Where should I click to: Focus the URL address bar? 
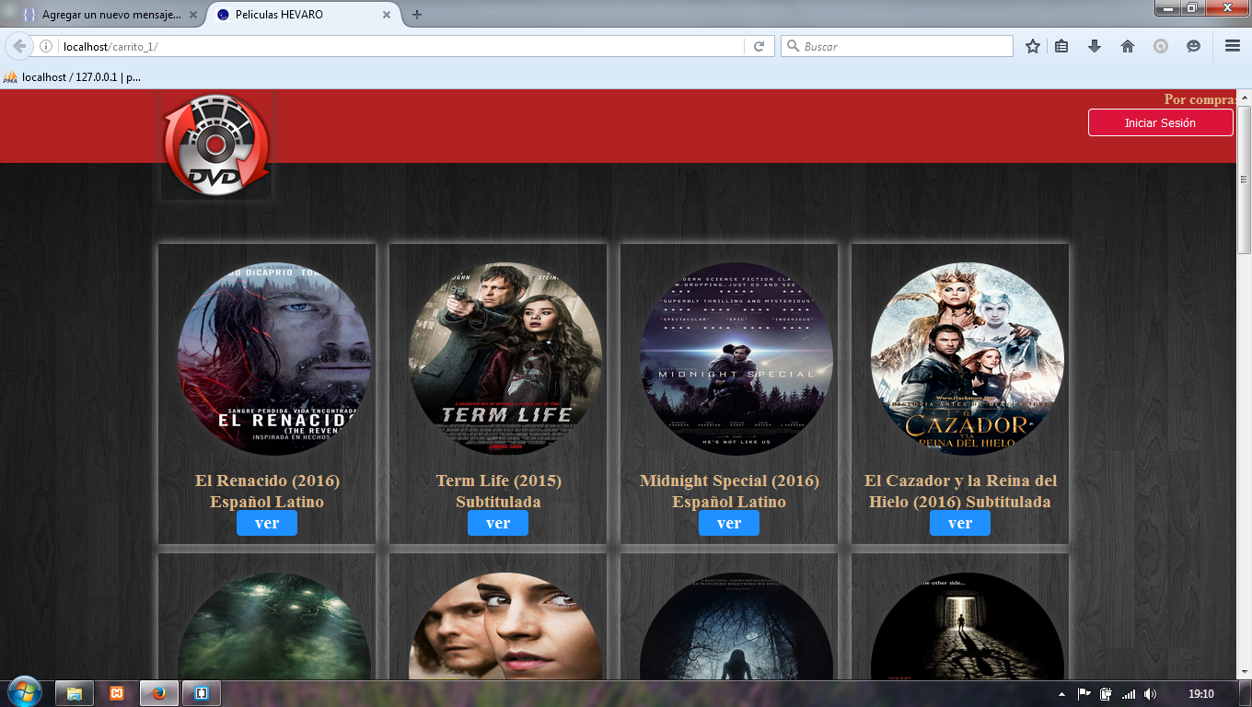coord(400,46)
